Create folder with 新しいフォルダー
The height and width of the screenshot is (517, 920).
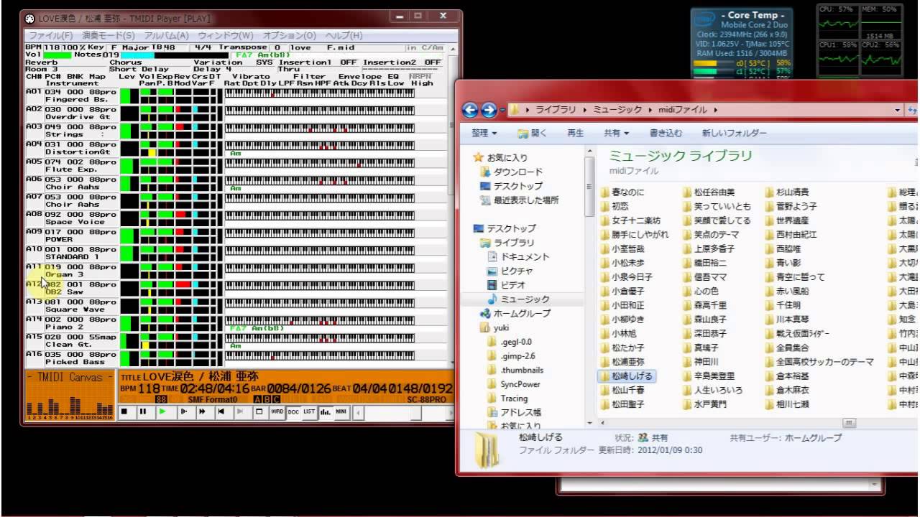[x=734, y=133]
